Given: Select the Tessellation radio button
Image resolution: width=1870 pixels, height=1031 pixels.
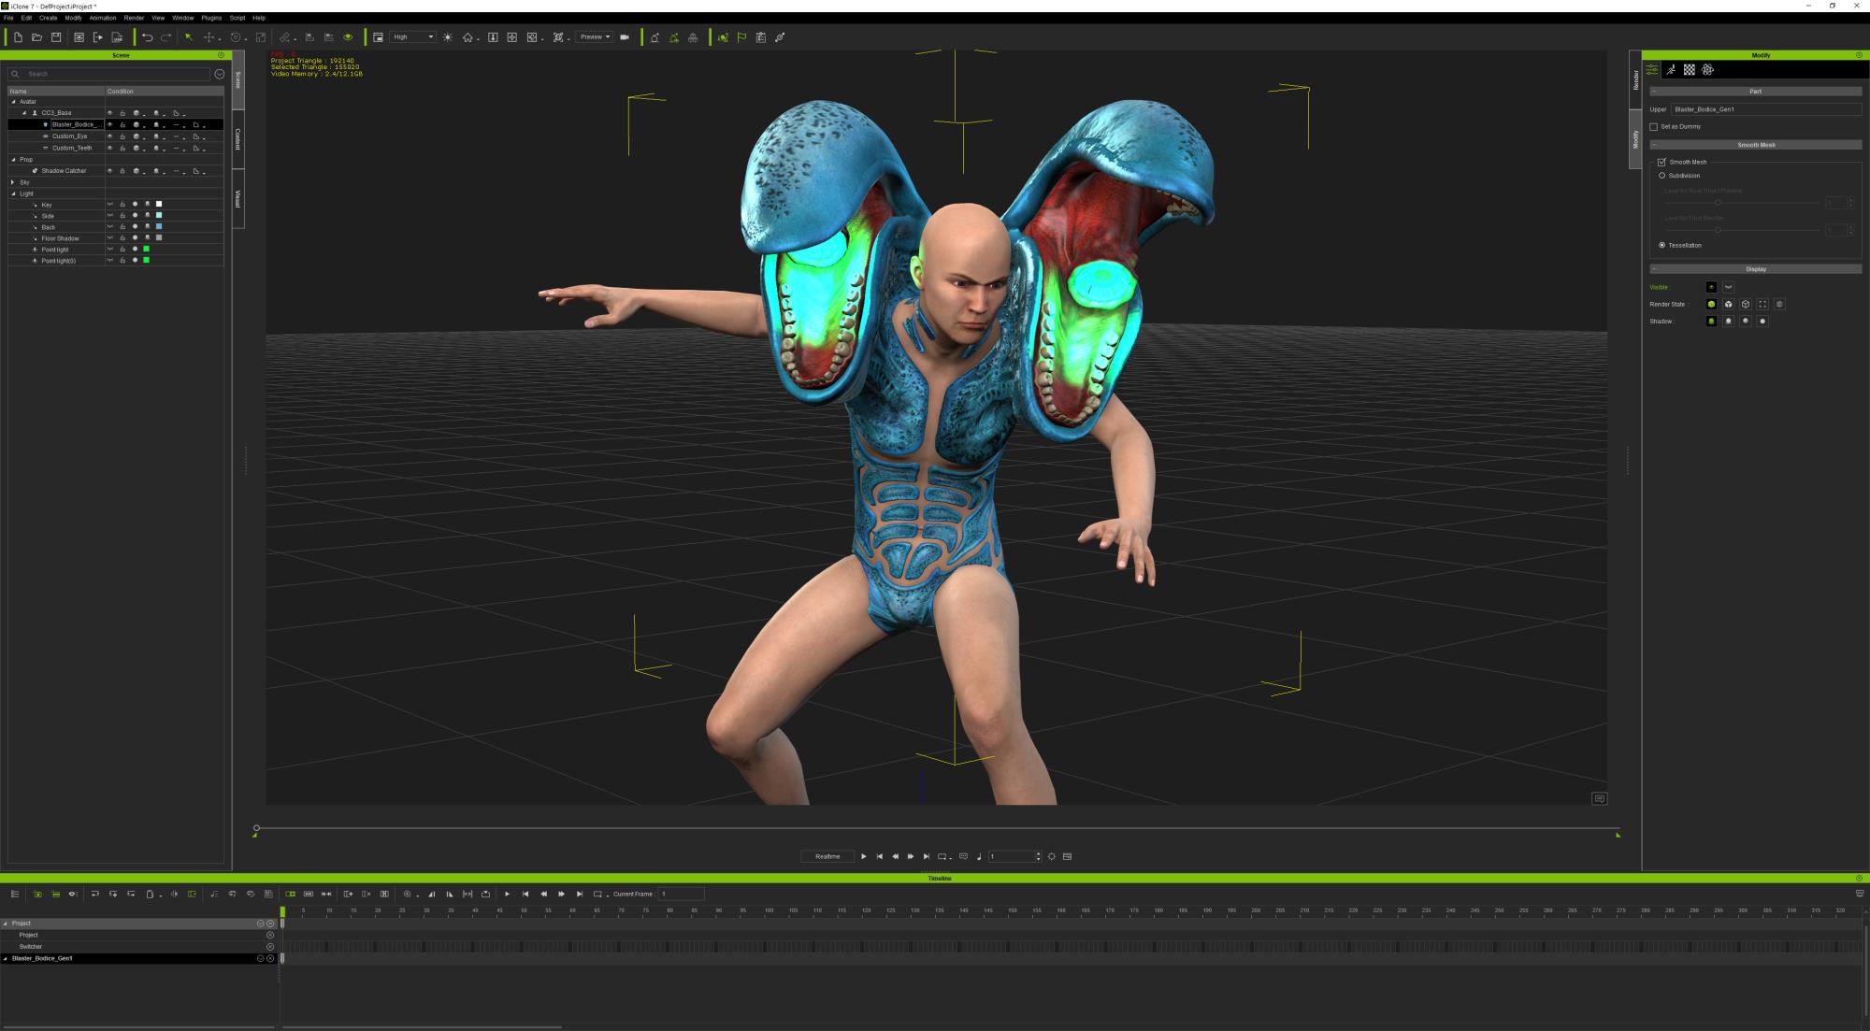Looking at the screenshot, I should coord(1661,245).
